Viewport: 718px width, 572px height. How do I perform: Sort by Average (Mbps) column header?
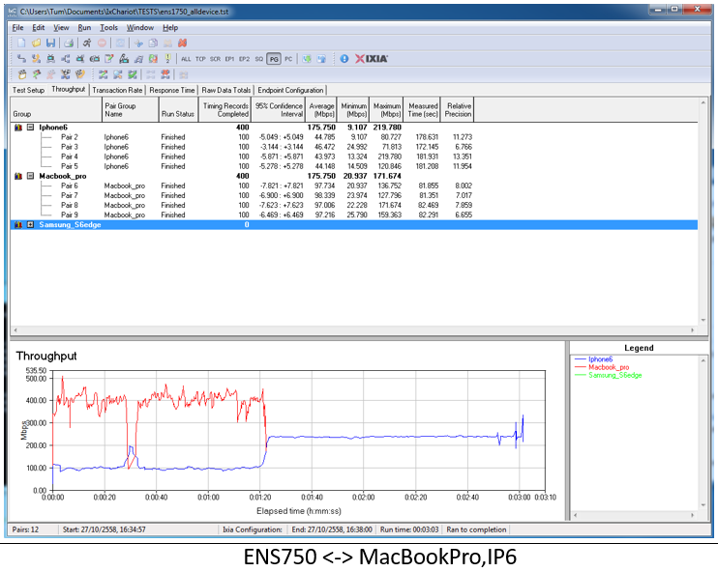[x=321, y=110]
